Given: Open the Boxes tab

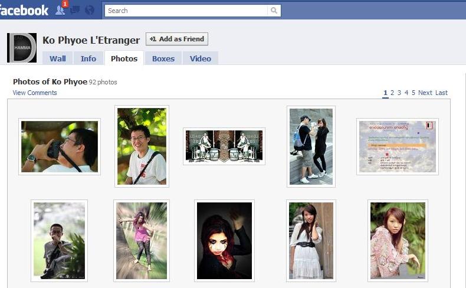Looking at the screenshot, I should [x=163, y=58].
